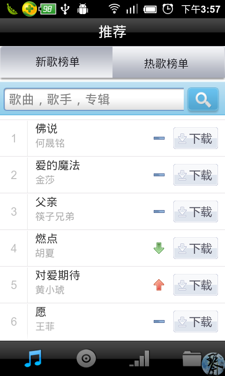The width and height of the screenshot is (225, 376).
Task: Download 父亲 by 筷子兄弟
Action: (x=195, y=211)
